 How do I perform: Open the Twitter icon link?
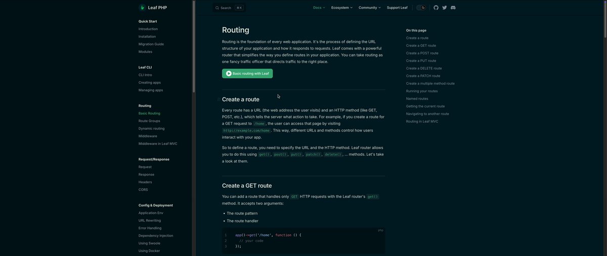[445, 8]
